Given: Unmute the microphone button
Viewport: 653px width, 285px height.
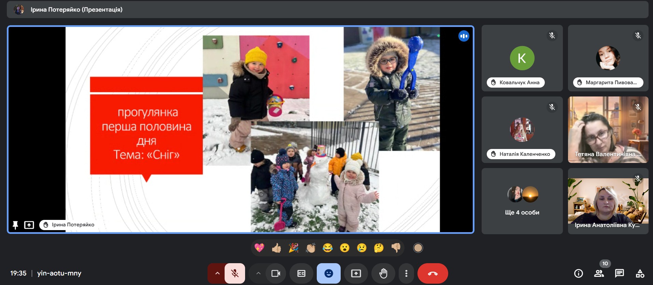Looking at the screenshot, I should (x=235, y=273).
